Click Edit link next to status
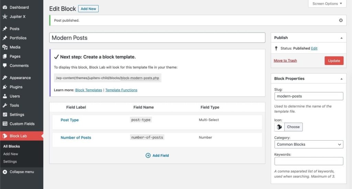 pos(314,48)
